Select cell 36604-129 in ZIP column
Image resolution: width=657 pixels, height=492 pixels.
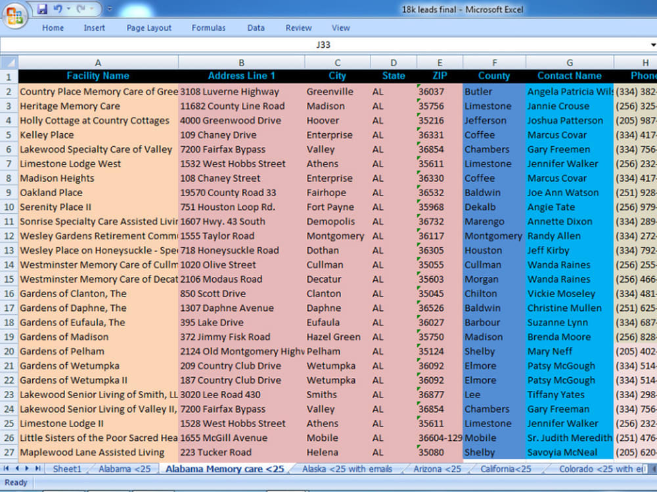click(440, 438)
